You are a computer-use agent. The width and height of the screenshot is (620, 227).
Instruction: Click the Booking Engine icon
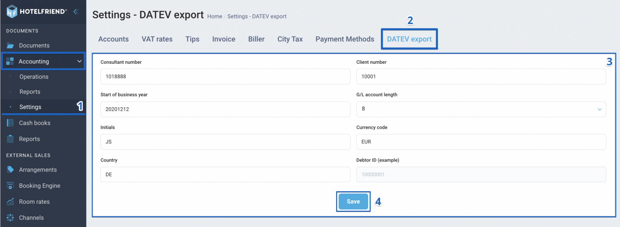10,186
